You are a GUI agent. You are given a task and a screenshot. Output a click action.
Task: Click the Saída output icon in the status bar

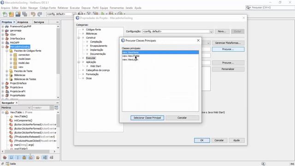(x=7, y=164)
